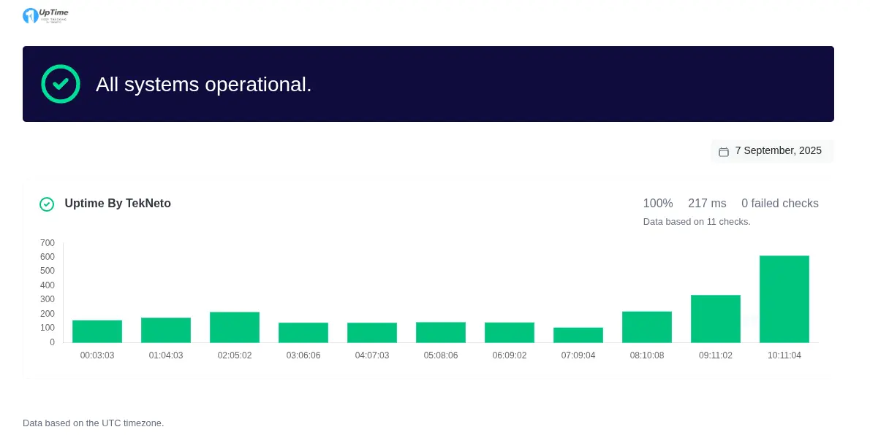The image size is (870, 435).
Task: Click the 03:06:06 time label on the axis
Action: click(x=303, y=355)
